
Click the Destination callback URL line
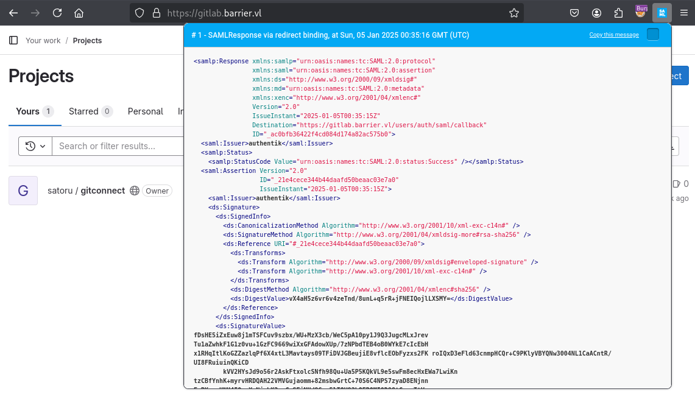[369, 125]
